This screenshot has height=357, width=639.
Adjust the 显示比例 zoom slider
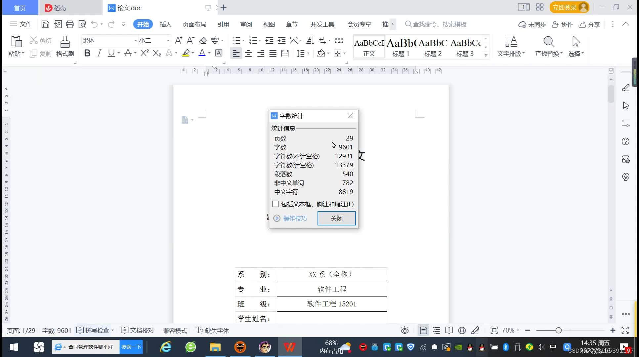pyautogui.click(x=559, y=330)
